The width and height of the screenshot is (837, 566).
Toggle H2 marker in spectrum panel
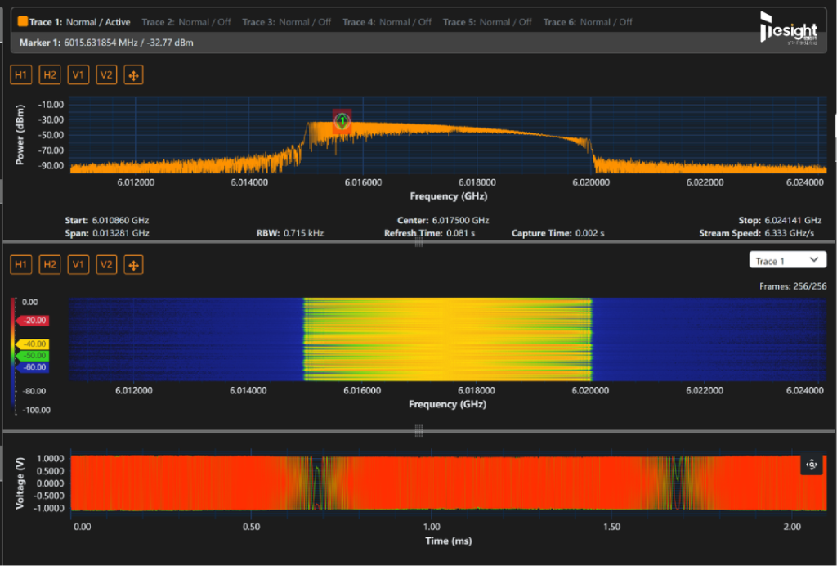pos(50,75)
